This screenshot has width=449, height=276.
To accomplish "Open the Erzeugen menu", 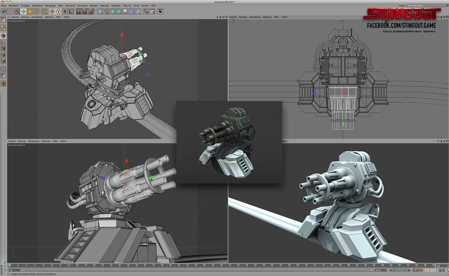I will (25, 6).
